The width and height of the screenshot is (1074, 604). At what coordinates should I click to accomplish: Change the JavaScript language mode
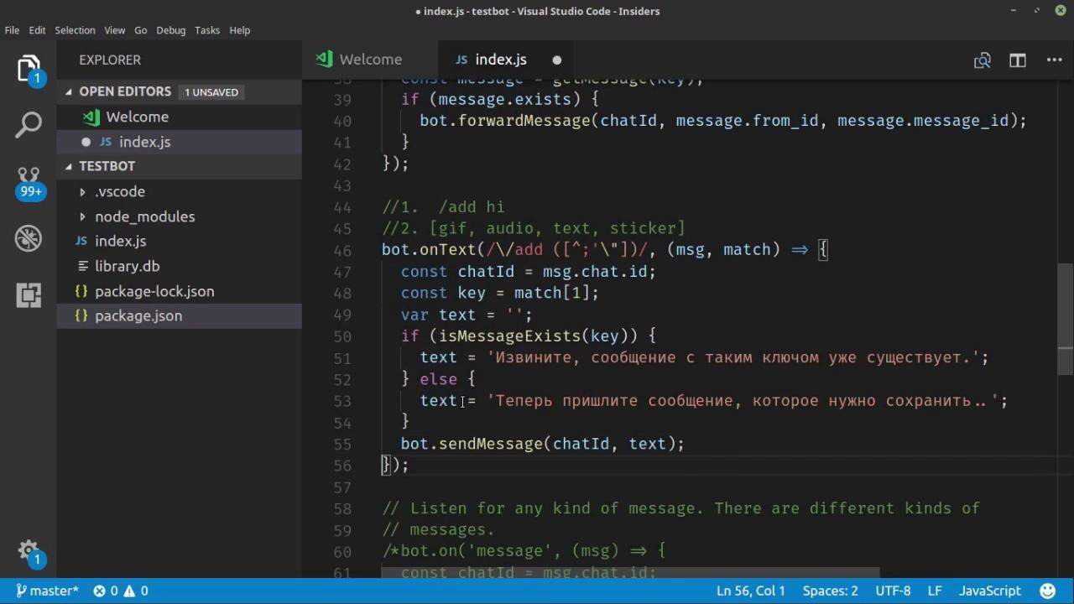[989, 591]
